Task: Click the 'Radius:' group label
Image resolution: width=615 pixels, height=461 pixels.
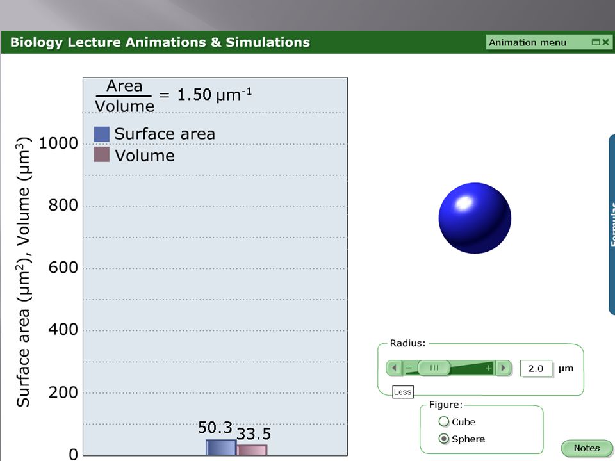Action: click(407, 343)
